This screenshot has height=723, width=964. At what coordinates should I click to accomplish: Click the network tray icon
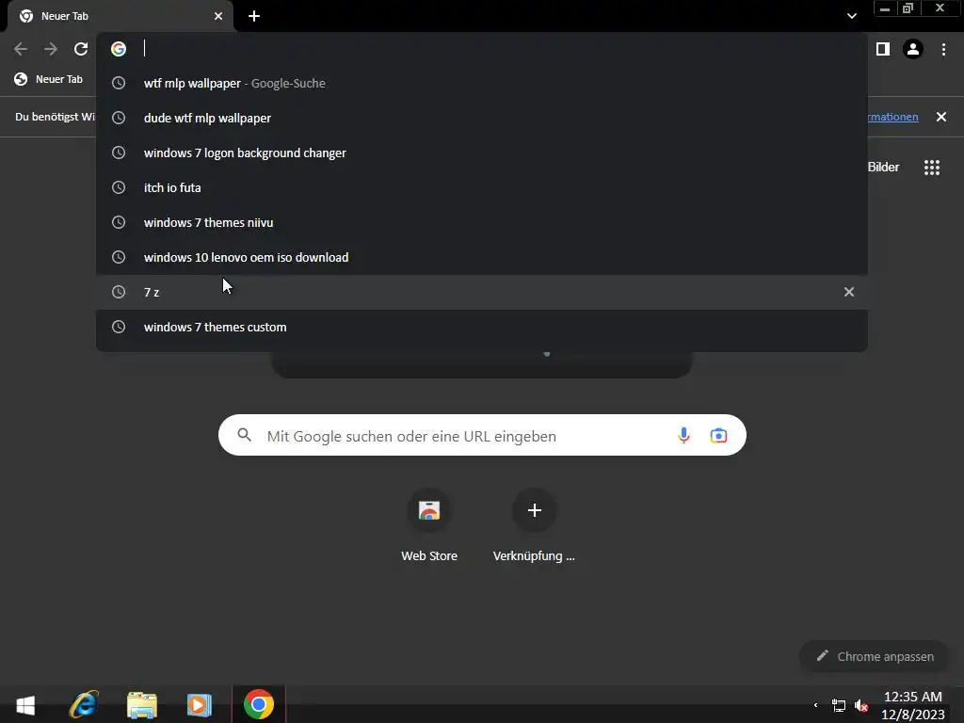(839, 705)
